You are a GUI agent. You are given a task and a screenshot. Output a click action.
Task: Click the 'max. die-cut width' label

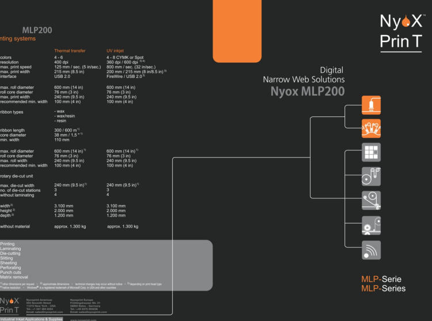(x=17, y=186)
